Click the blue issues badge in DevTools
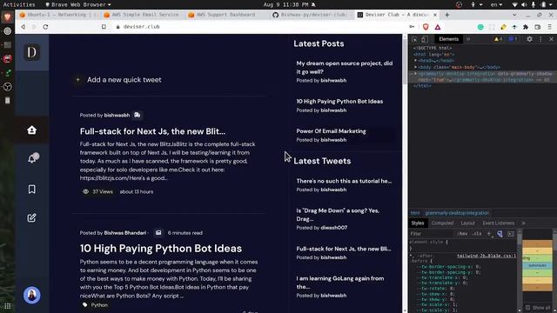Image resolution: width=557 pixels, height=313 pixels. pos(513,39)
